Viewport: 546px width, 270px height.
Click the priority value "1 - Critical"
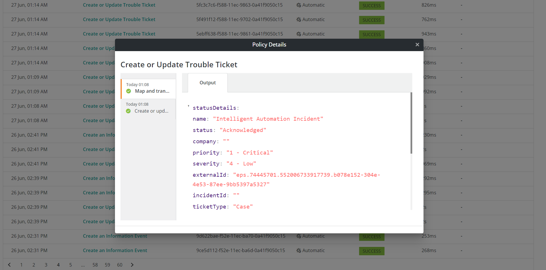(x=250, y=153)
